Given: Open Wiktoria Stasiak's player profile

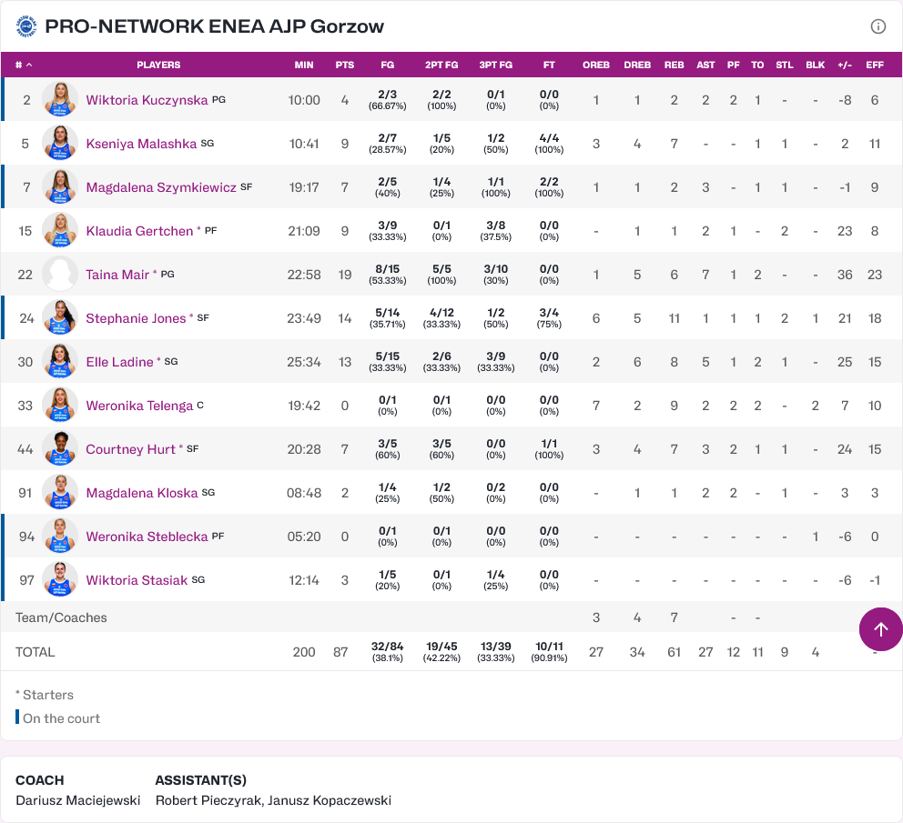Looking at the screenshot, I should point(137,580).
